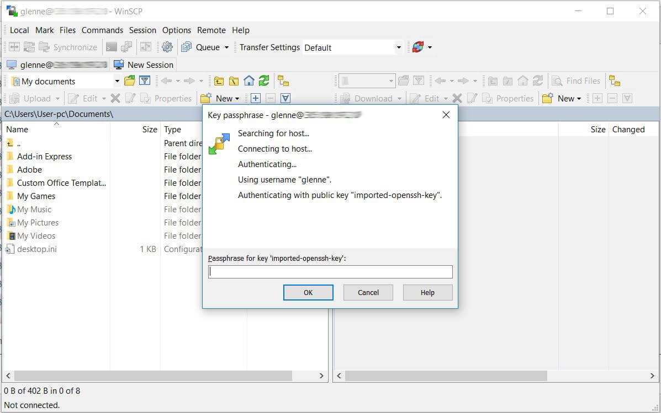Click OK to submit the passphrase

308,292
